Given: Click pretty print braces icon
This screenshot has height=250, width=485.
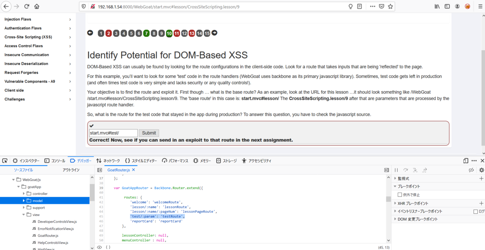Looking at the screenshot, I should (108, 247).
